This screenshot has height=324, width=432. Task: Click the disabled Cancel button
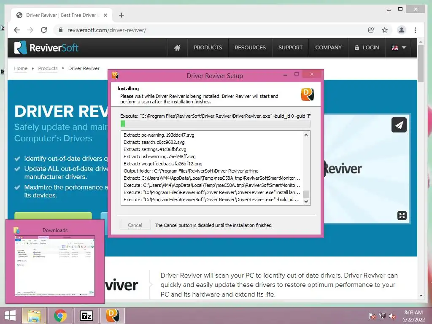pos(135,225)
